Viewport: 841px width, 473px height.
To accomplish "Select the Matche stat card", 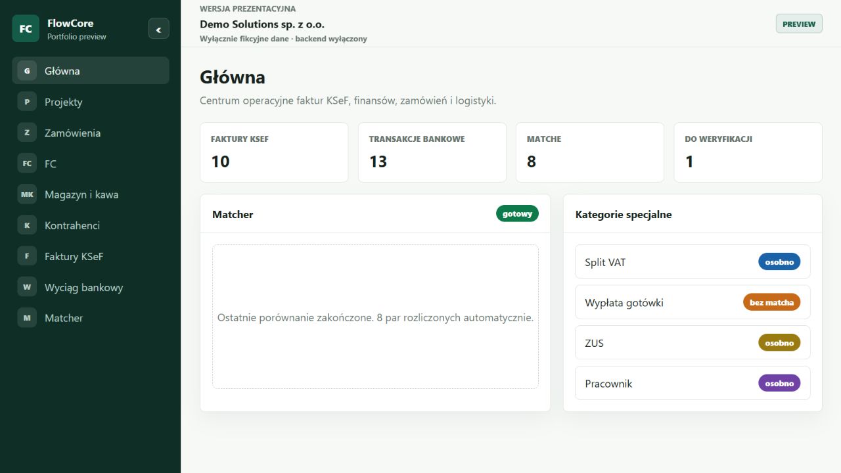I will coord(590,152).
